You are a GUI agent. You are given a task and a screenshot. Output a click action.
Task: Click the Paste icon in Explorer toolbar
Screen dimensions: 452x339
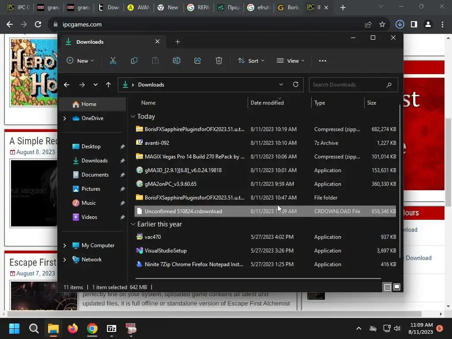click(155, 61)
